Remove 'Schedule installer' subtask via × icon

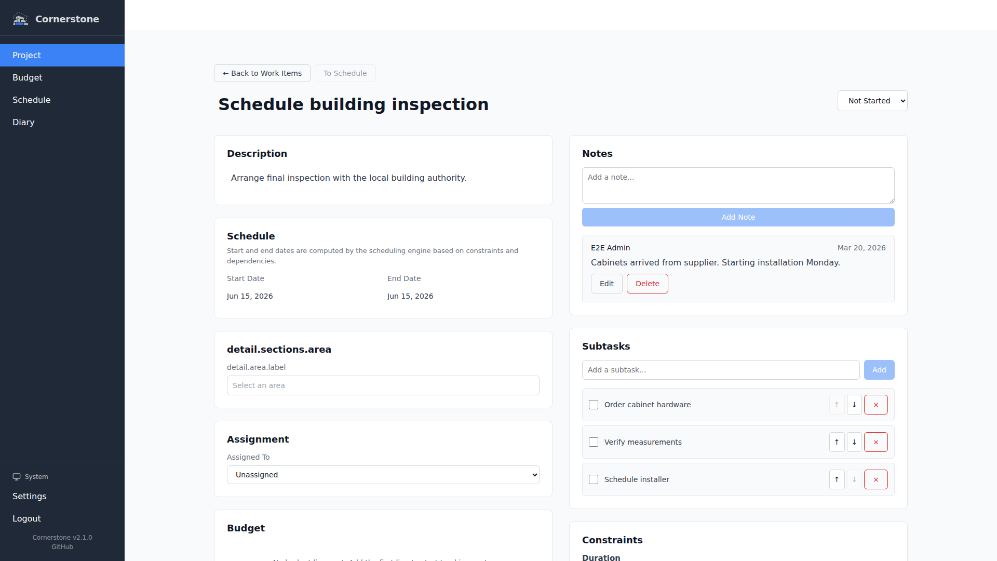[x=876, y=479]
